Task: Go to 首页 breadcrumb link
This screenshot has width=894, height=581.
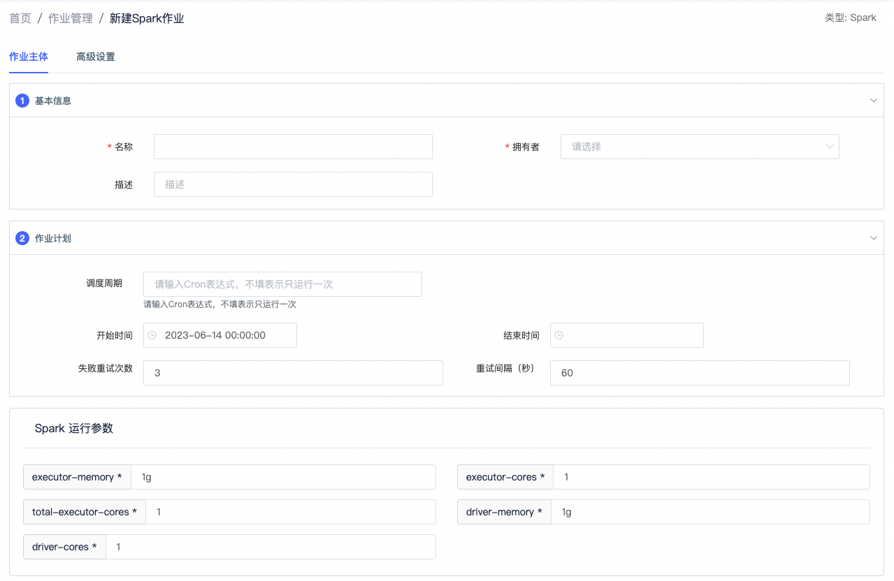Action: [20, 18]
